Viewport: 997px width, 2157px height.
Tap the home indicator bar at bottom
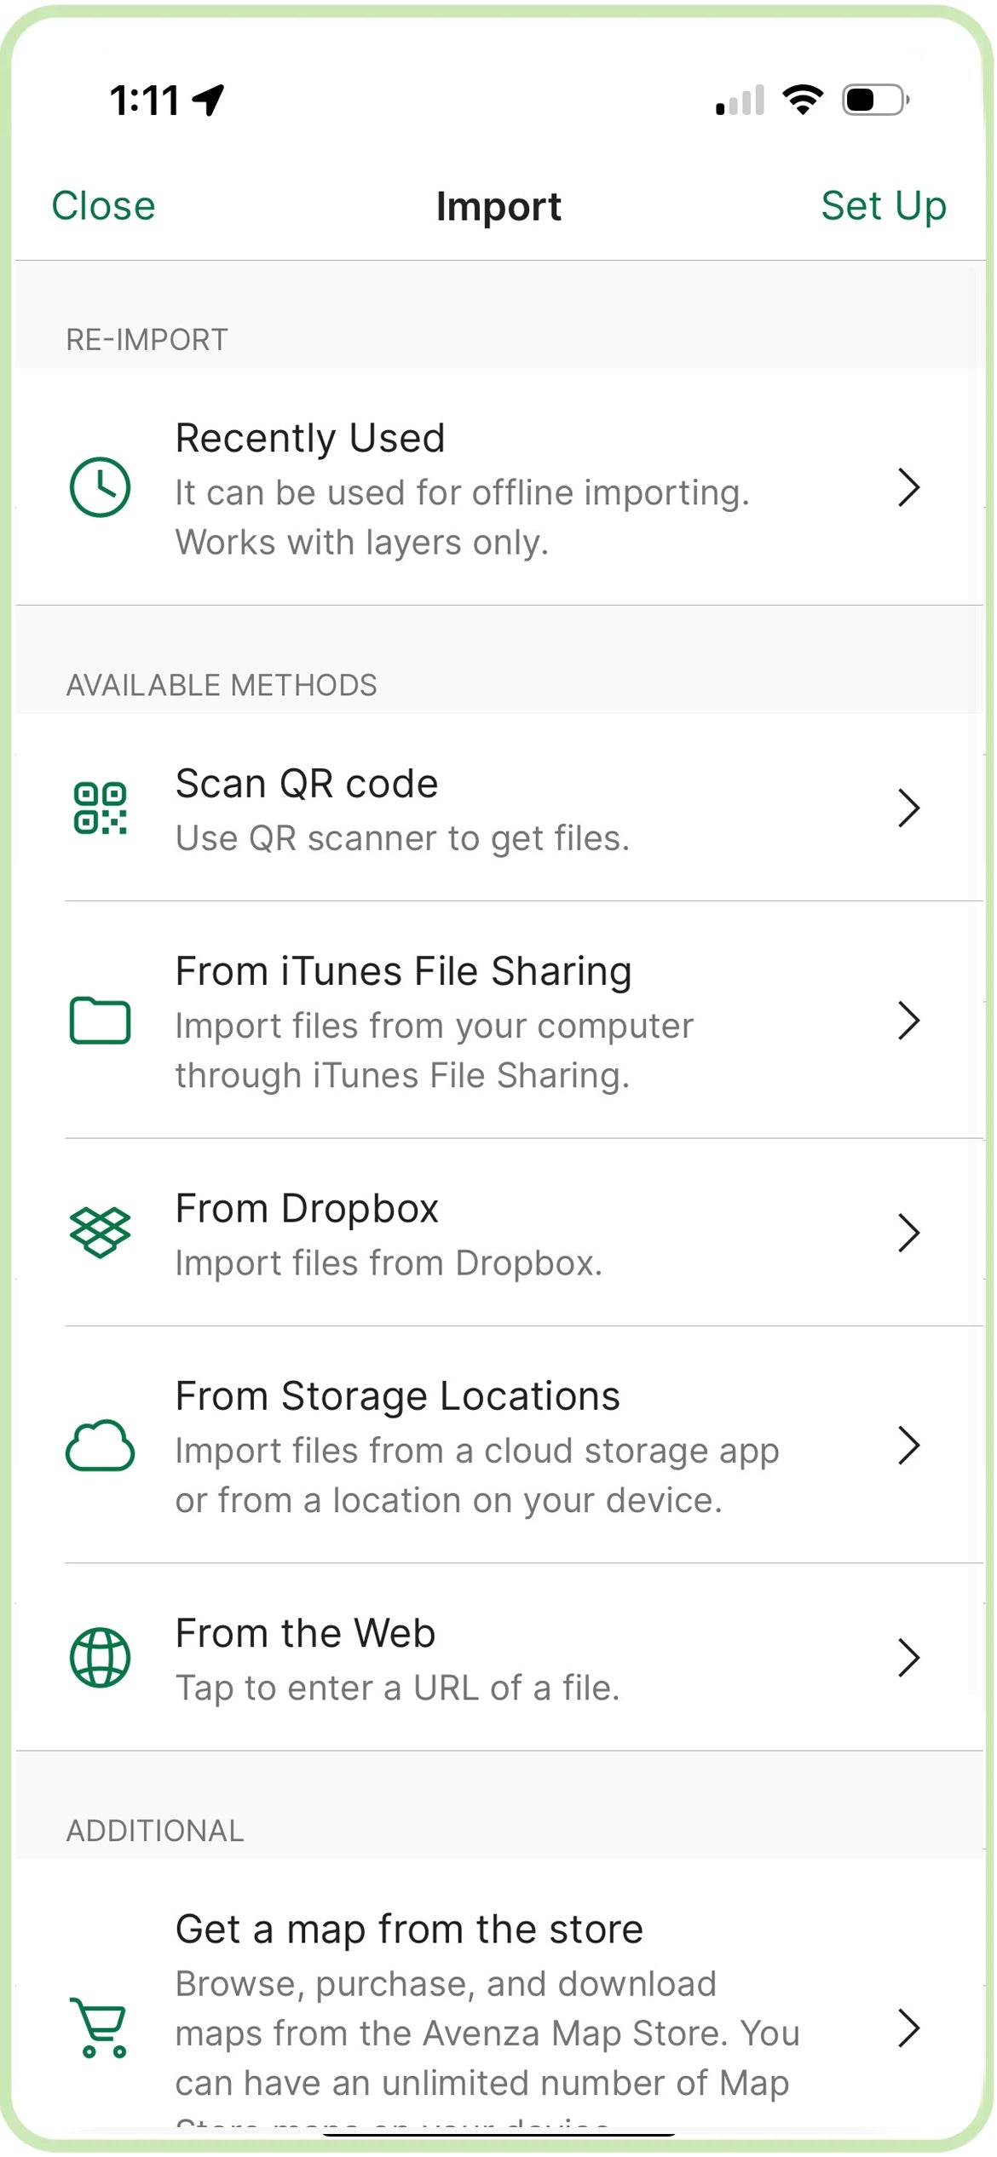pos(498,2134)
